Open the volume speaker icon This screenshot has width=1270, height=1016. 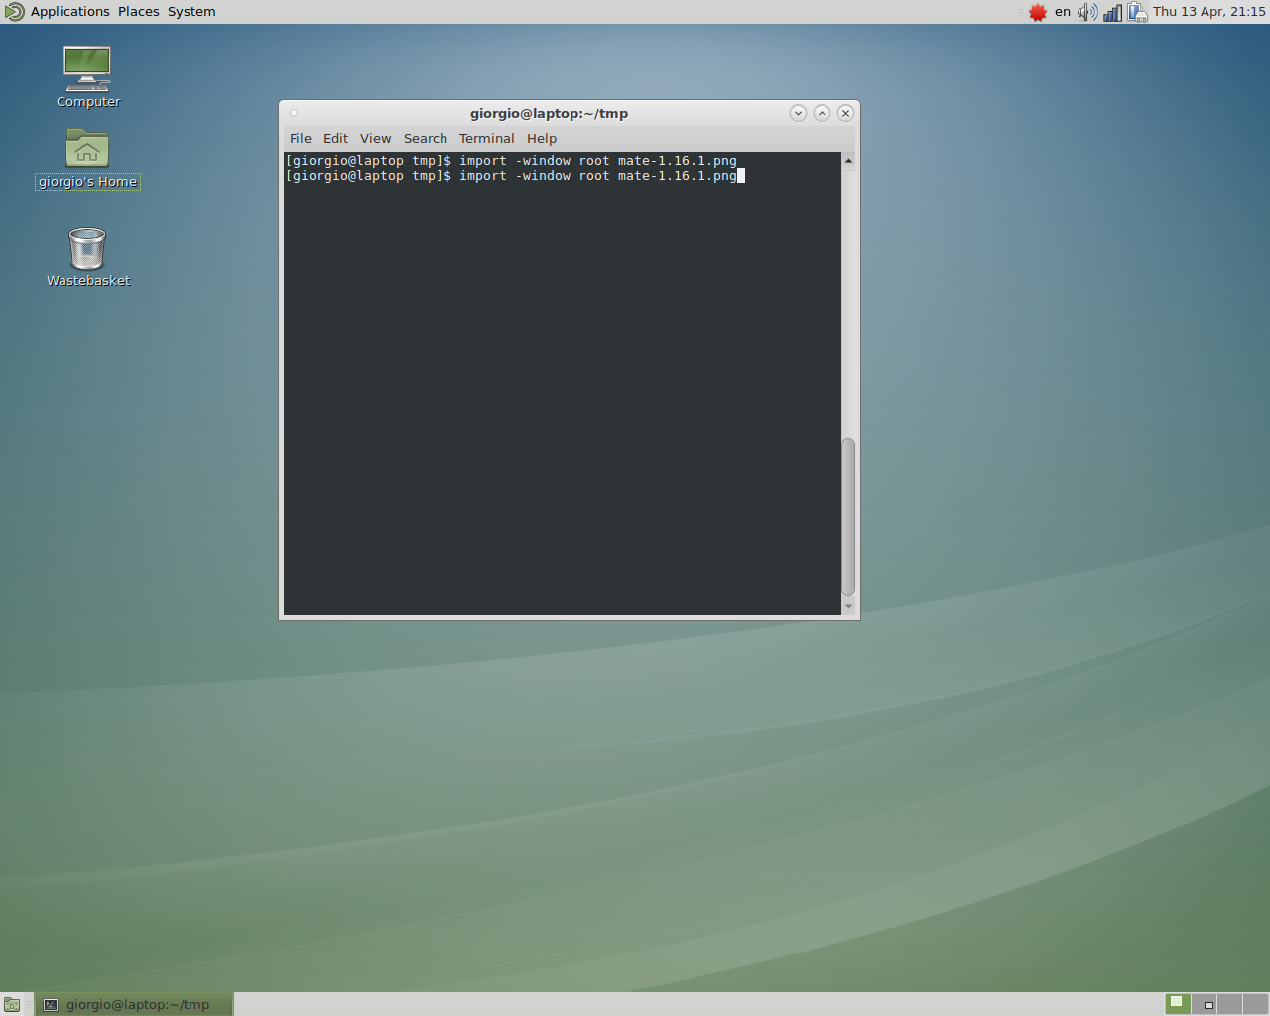1087,12
